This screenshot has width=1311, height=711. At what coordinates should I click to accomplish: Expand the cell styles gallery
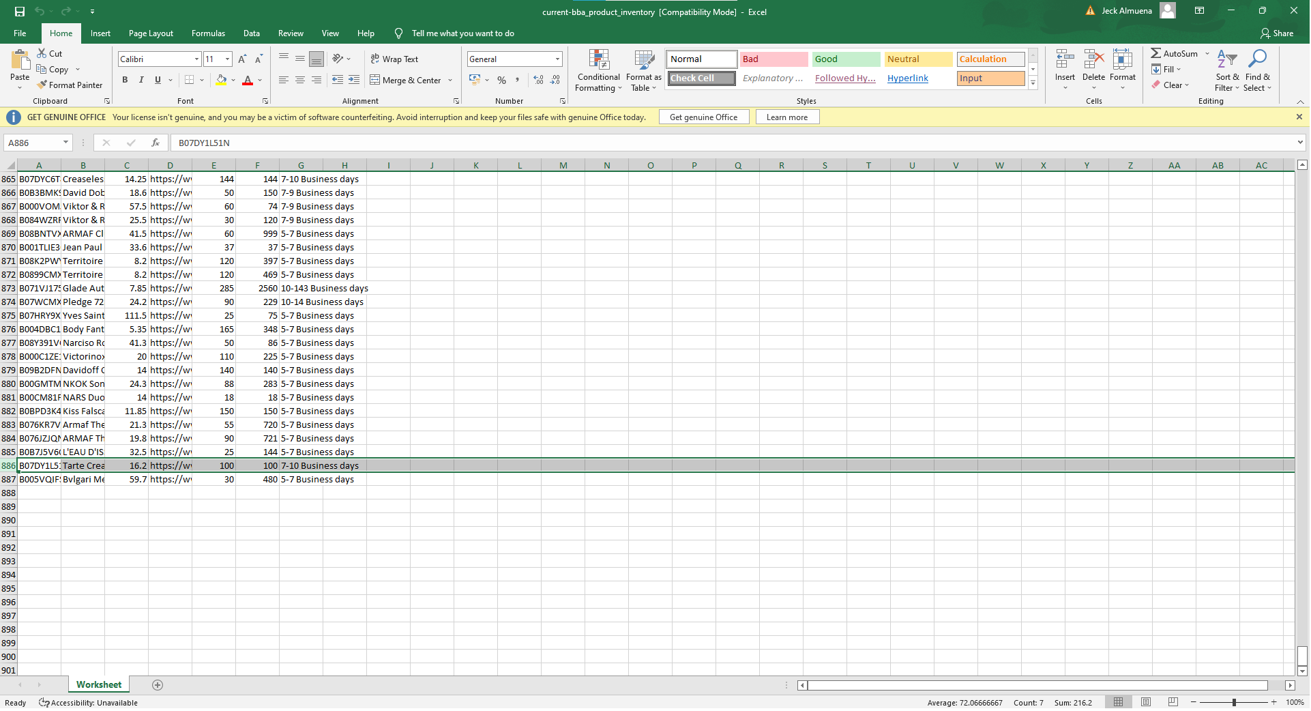point(1033,83)
